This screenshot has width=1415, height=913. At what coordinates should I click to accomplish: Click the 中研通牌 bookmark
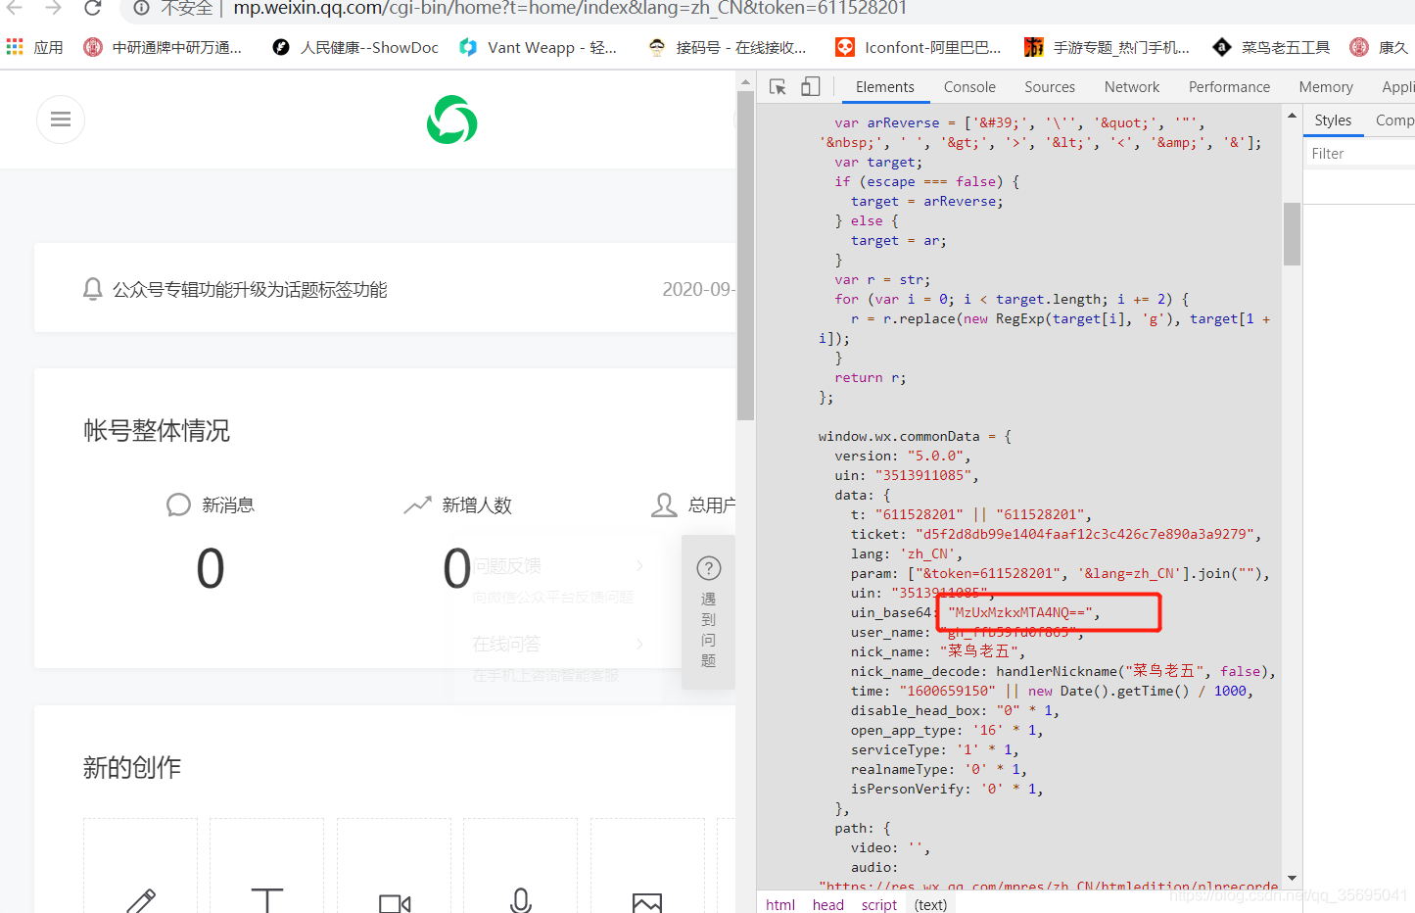coord(163,47)
